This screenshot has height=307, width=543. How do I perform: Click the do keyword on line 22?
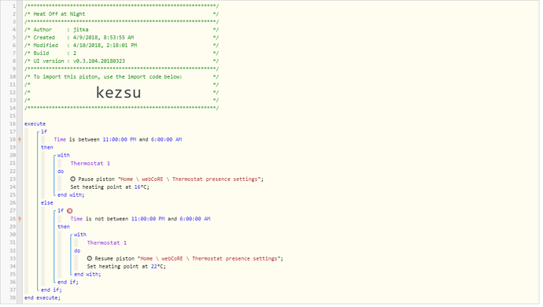pos(61,171)
